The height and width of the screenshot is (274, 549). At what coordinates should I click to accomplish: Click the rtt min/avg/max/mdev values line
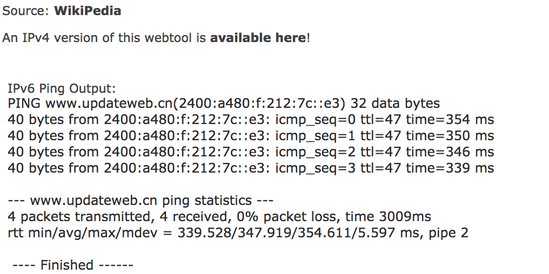(238, 233)
